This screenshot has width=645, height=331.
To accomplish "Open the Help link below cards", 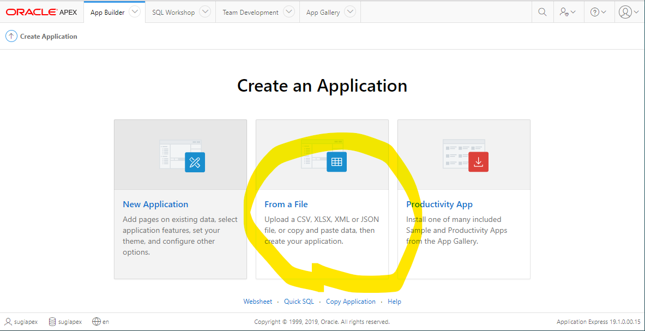I will [395, 302].
